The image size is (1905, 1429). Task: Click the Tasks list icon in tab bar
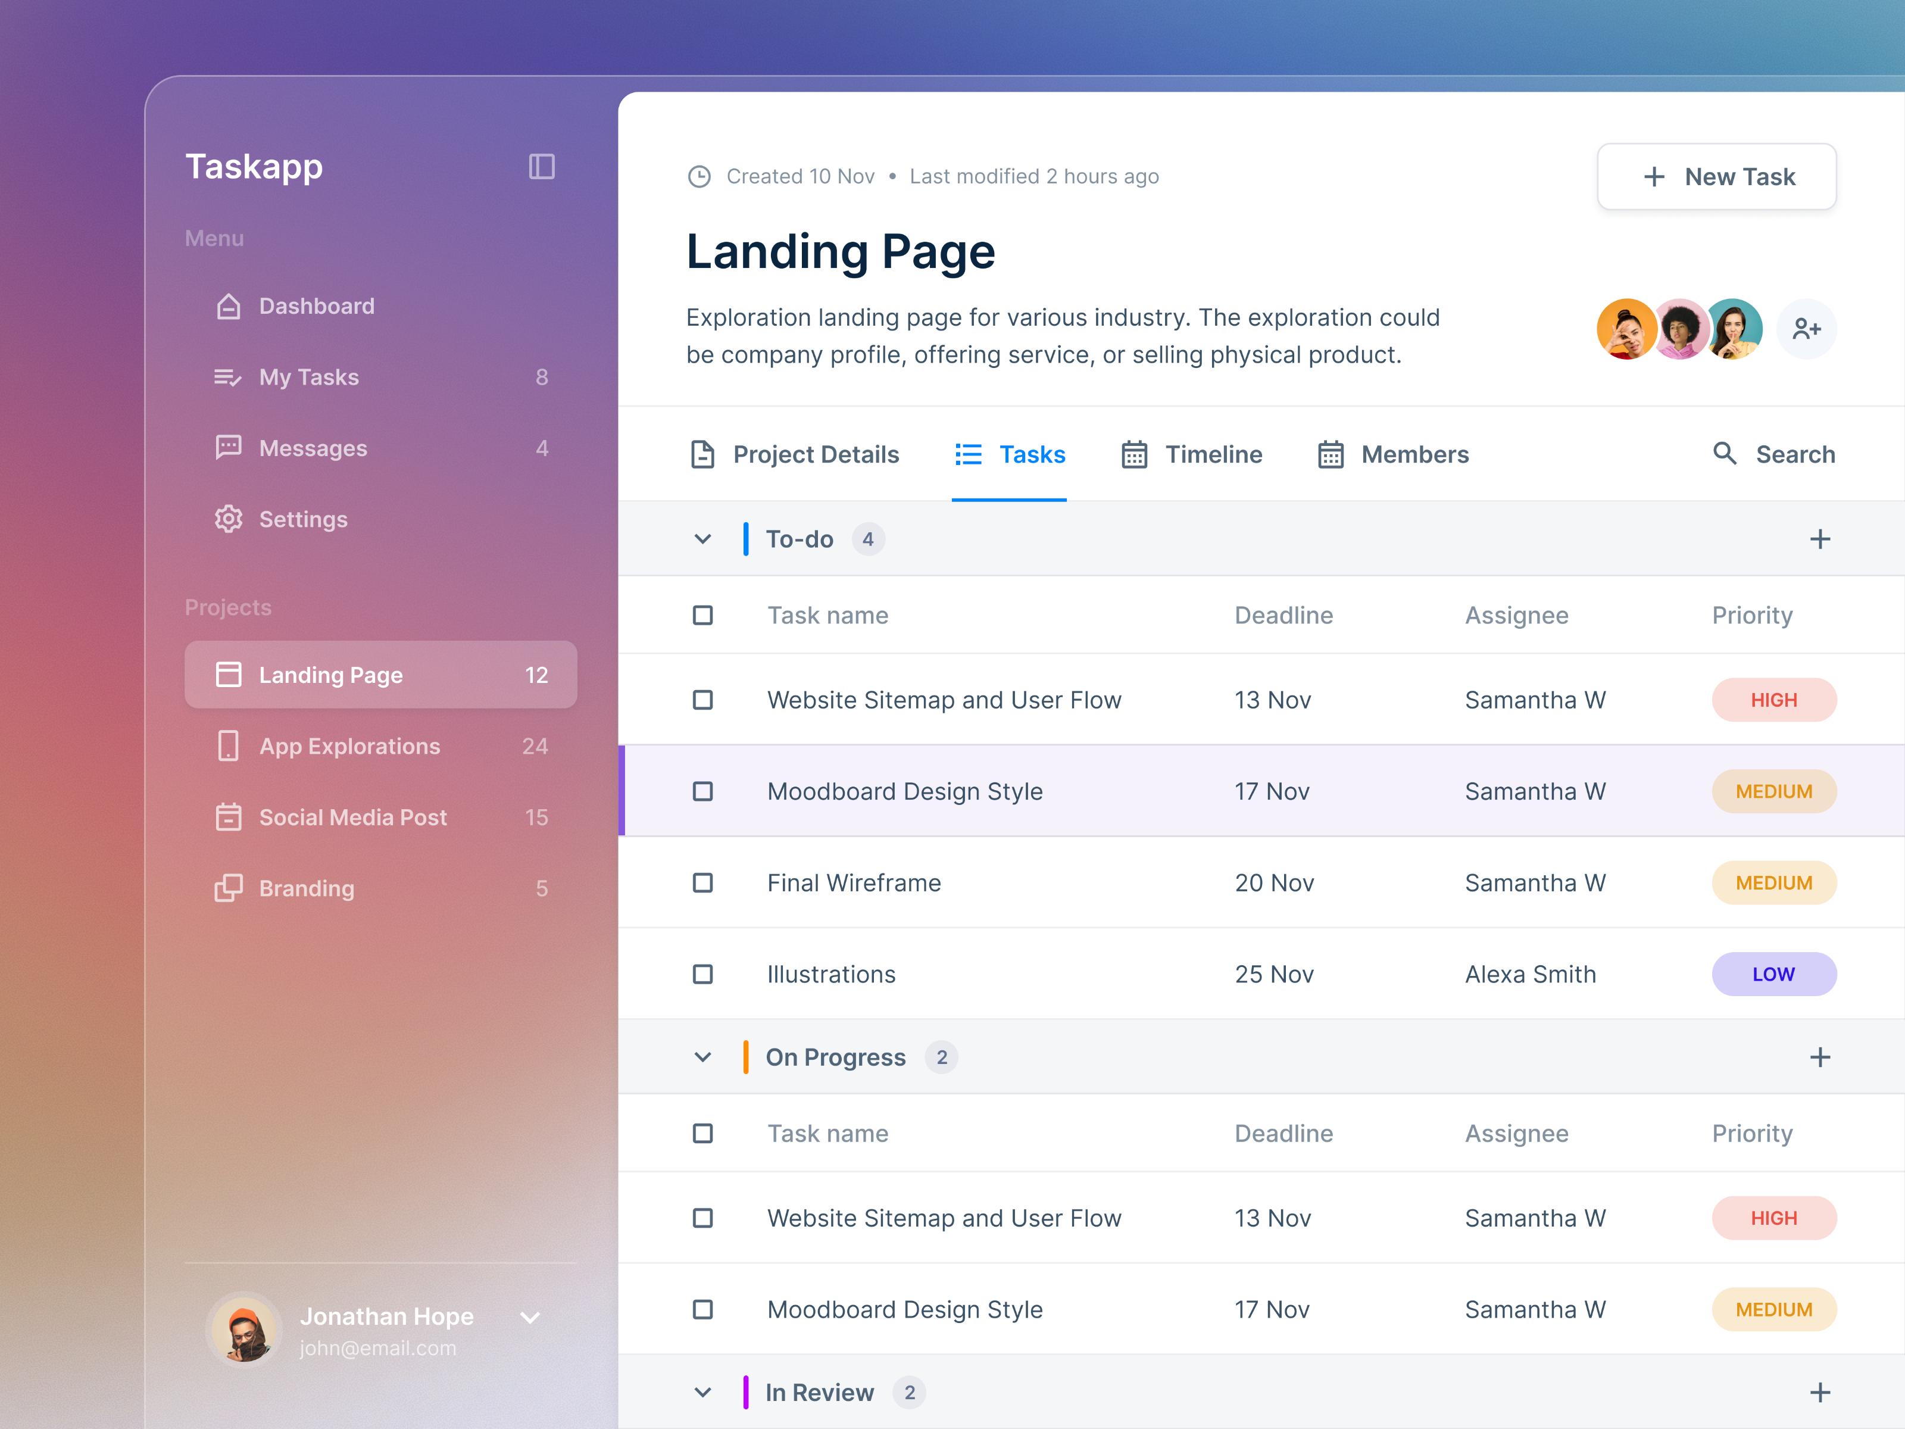968,454
